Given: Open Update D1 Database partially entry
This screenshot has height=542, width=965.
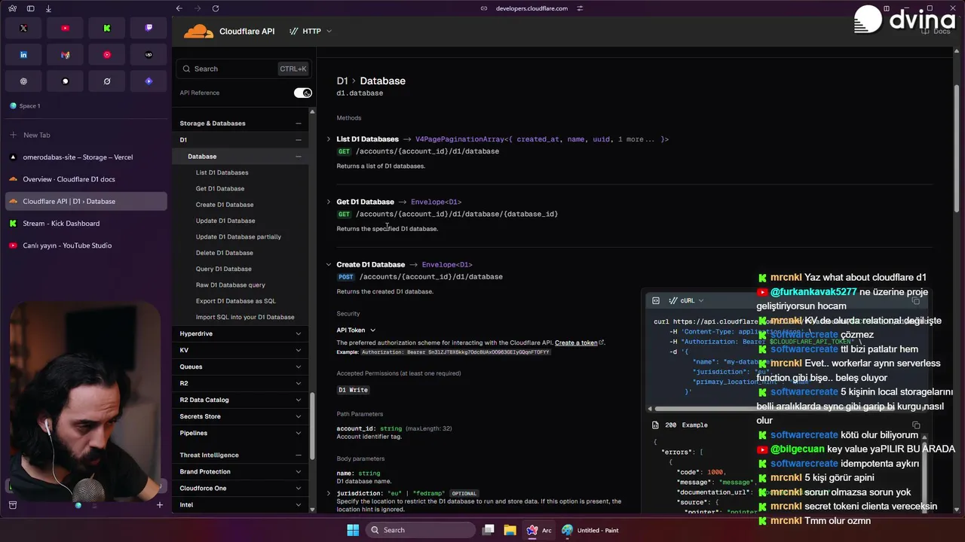Looking at the screenshot, I should click(x=238, y=236).
